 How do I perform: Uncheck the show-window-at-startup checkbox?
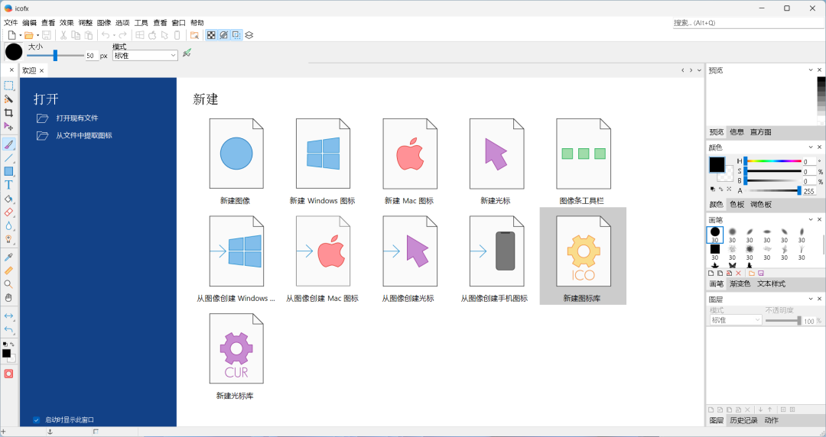37,419
